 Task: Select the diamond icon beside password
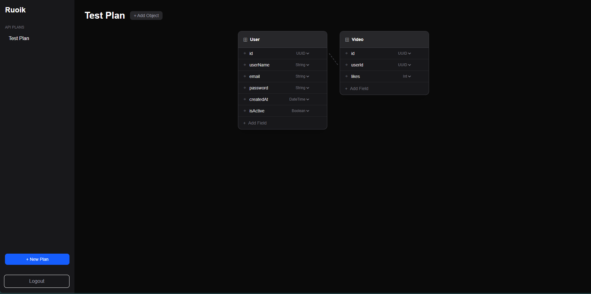point(245,88)
